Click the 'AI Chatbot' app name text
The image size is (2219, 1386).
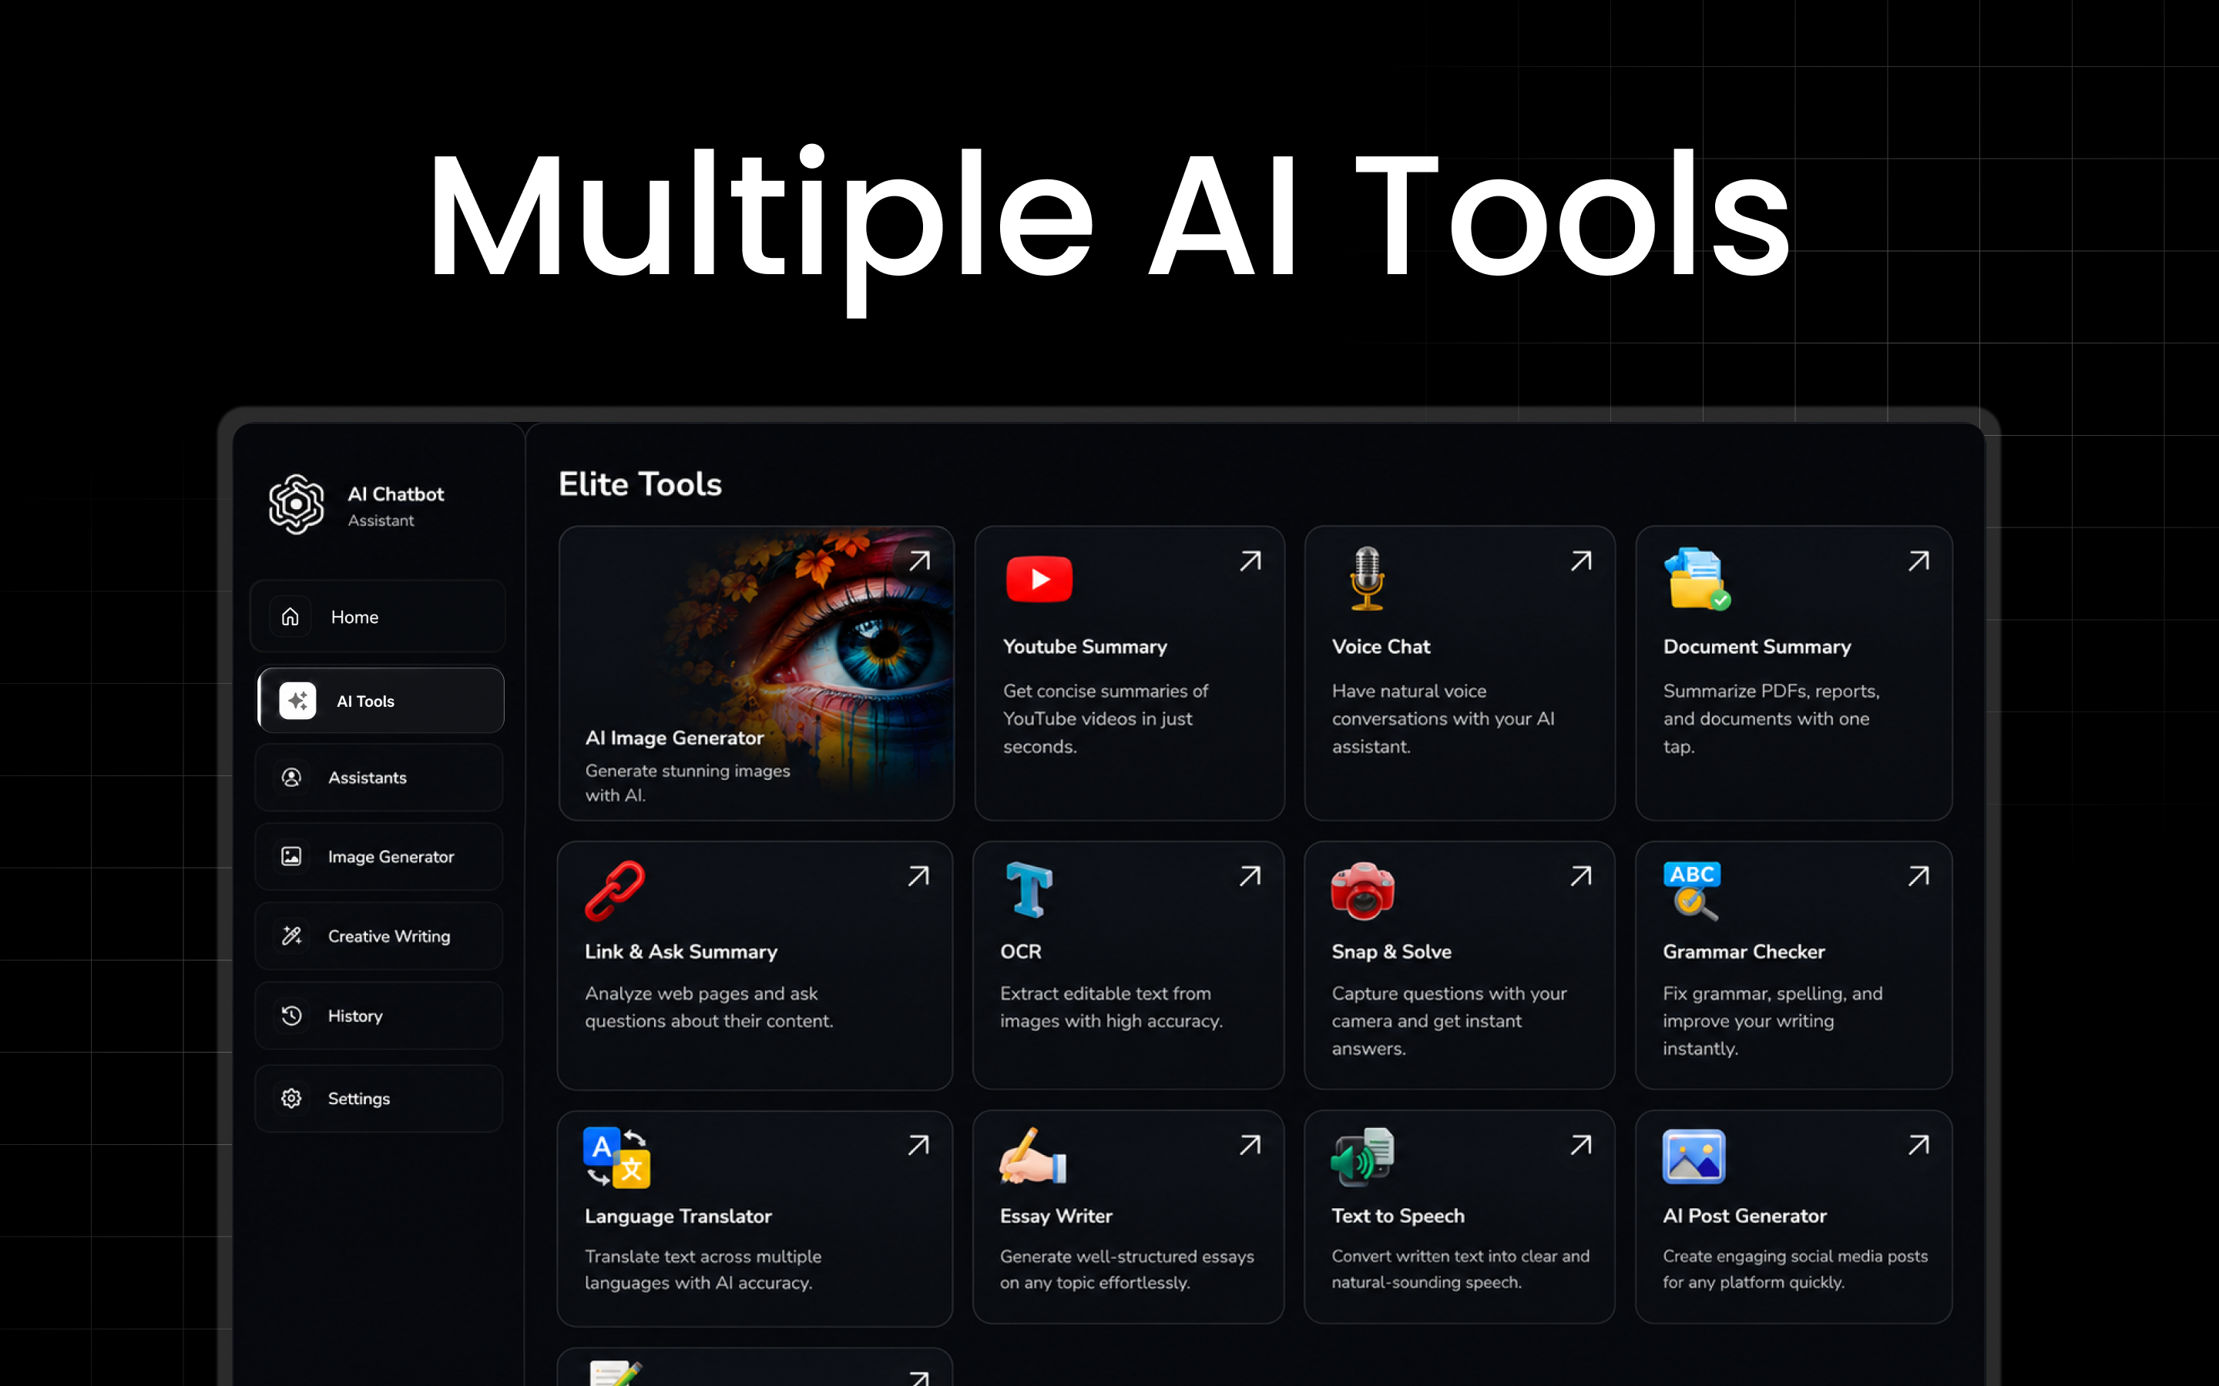click(395, 494)
